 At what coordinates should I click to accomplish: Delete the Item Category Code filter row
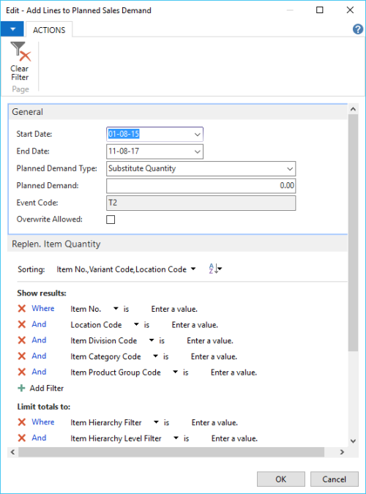pyautogui.click(x=22, y=356)
